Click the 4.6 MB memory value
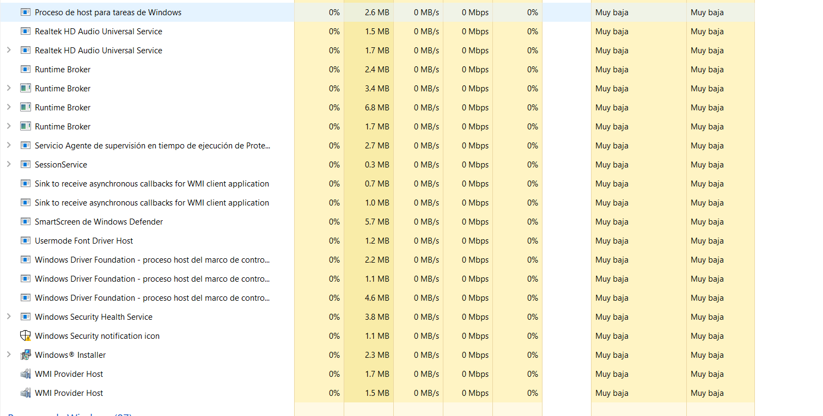 pyautogui.click(x=377, y=297)
